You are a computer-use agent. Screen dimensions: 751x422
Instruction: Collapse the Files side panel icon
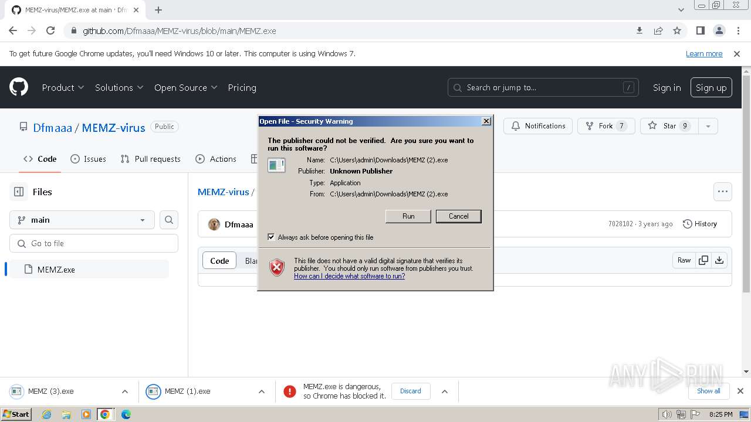coord(19,192)
